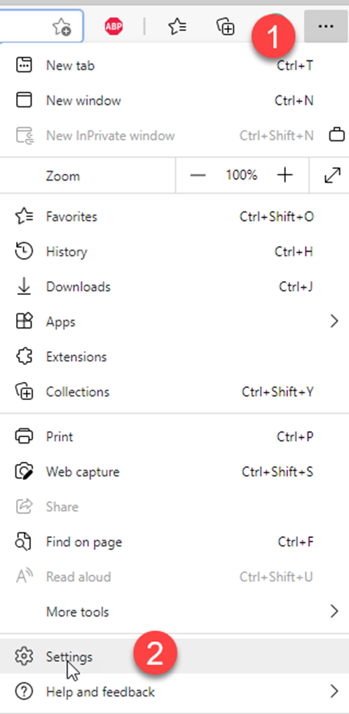Click the Settings gear icon

(24, 656)
